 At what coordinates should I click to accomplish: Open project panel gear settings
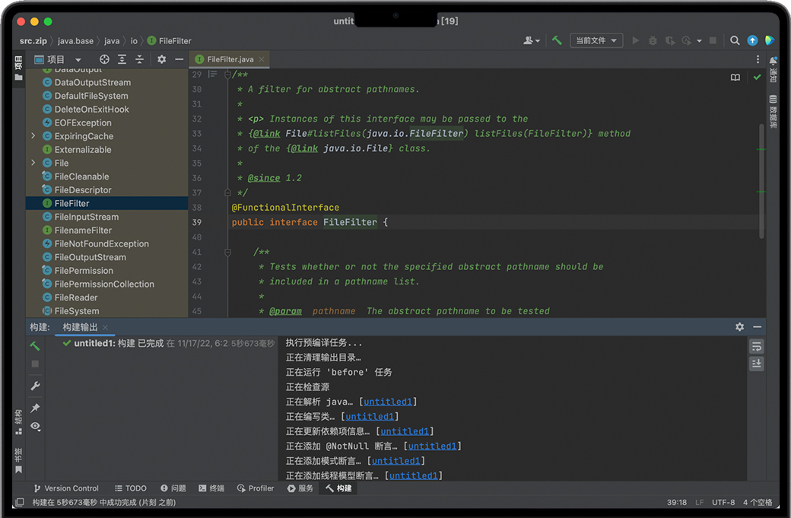click(x=161, y=59)
